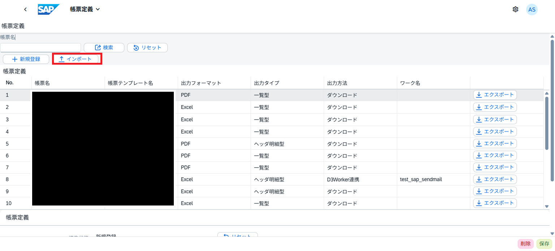Select the ワーク名 column header

click(410, 83)
